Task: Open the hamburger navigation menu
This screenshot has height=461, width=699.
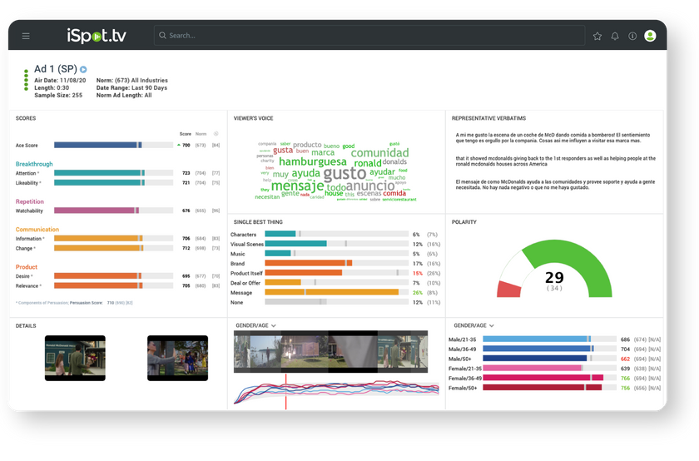Action: click(x=26, y=36)
